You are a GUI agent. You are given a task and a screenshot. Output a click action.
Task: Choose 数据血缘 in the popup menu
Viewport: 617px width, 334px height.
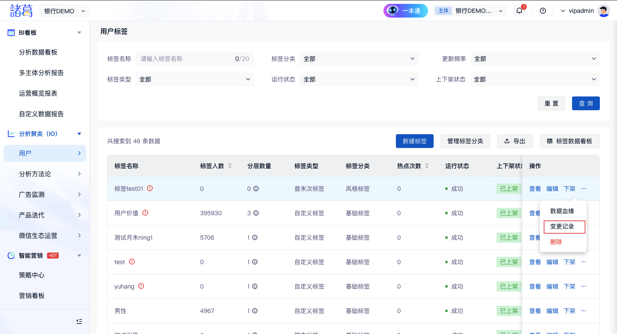point(562,211)
